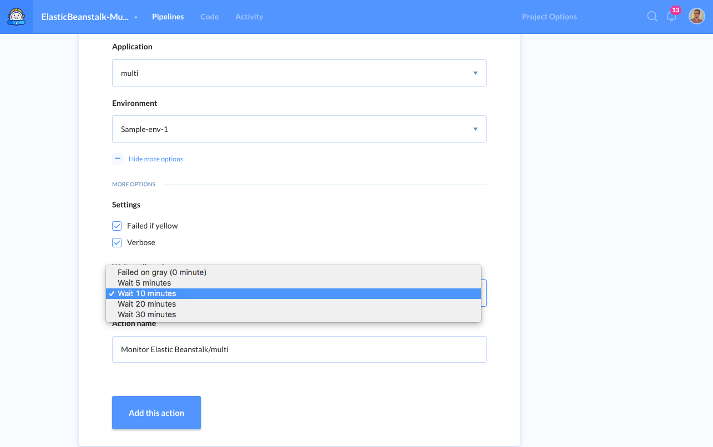Go to the Activity tab

point(249,17)
